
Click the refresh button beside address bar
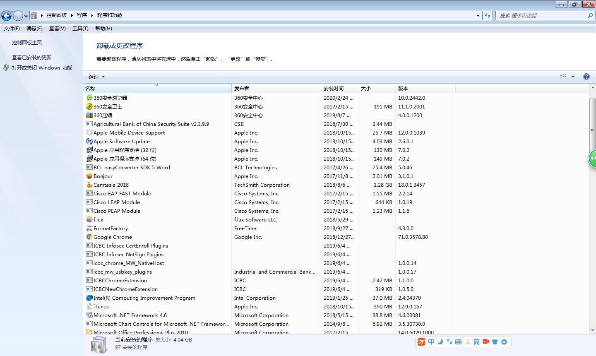tap(488, 15)
